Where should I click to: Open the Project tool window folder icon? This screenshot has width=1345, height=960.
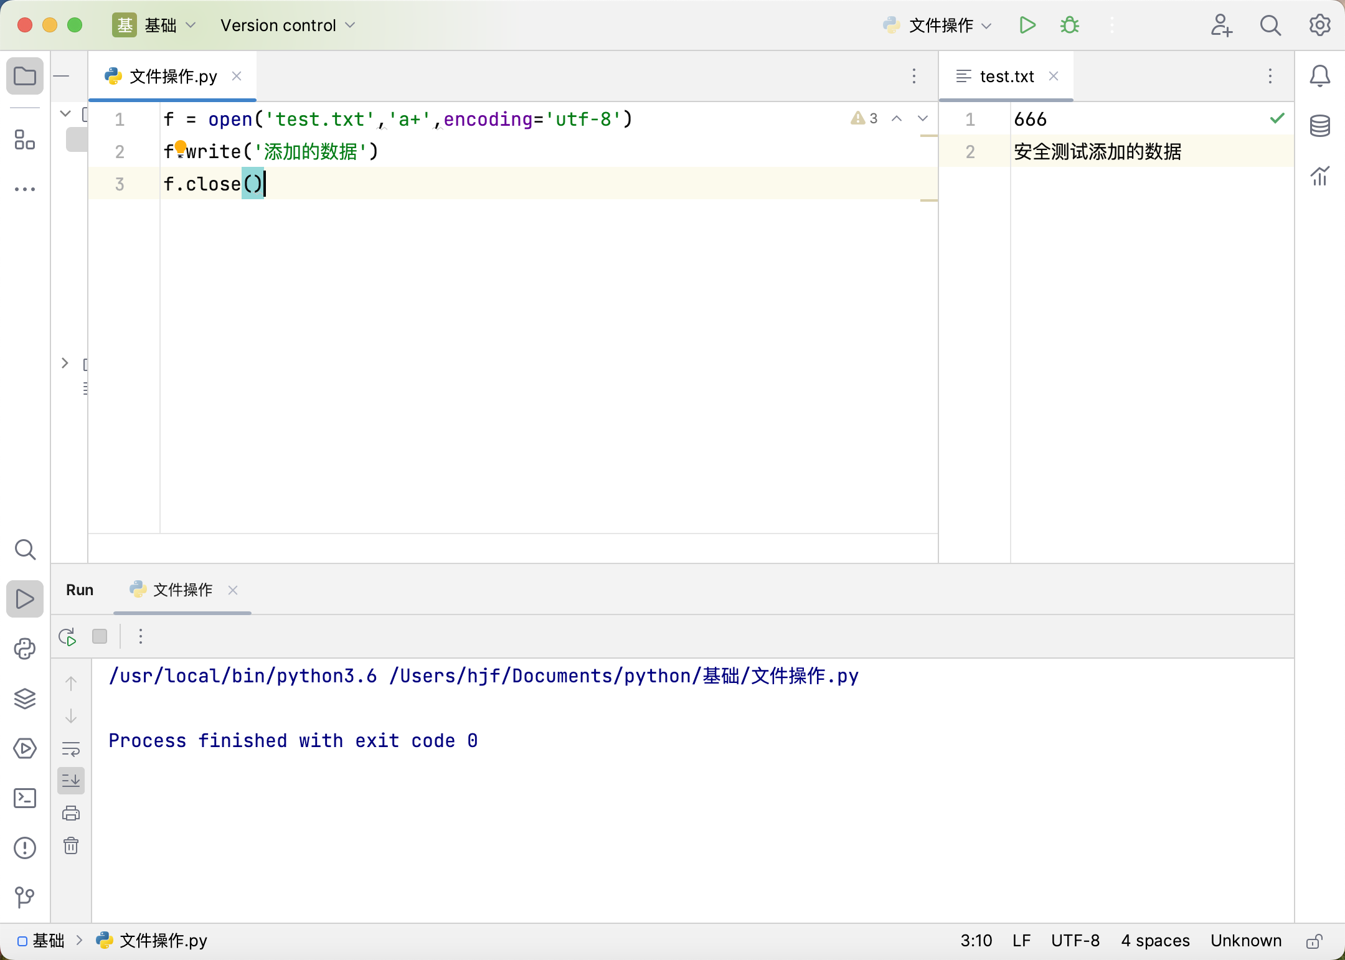click(25, 77)
